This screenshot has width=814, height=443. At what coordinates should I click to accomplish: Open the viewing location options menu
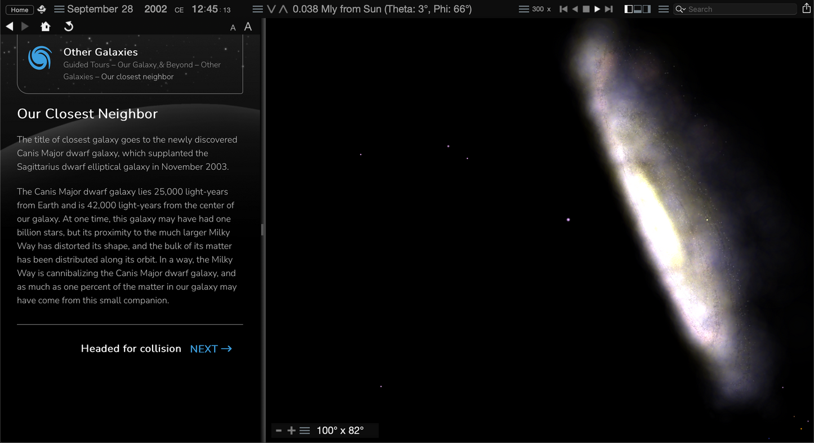coord(257,9)
